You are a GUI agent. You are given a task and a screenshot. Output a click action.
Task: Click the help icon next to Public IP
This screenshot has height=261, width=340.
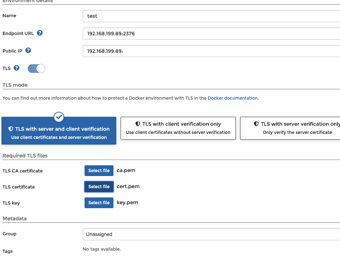tap(28, 51)
